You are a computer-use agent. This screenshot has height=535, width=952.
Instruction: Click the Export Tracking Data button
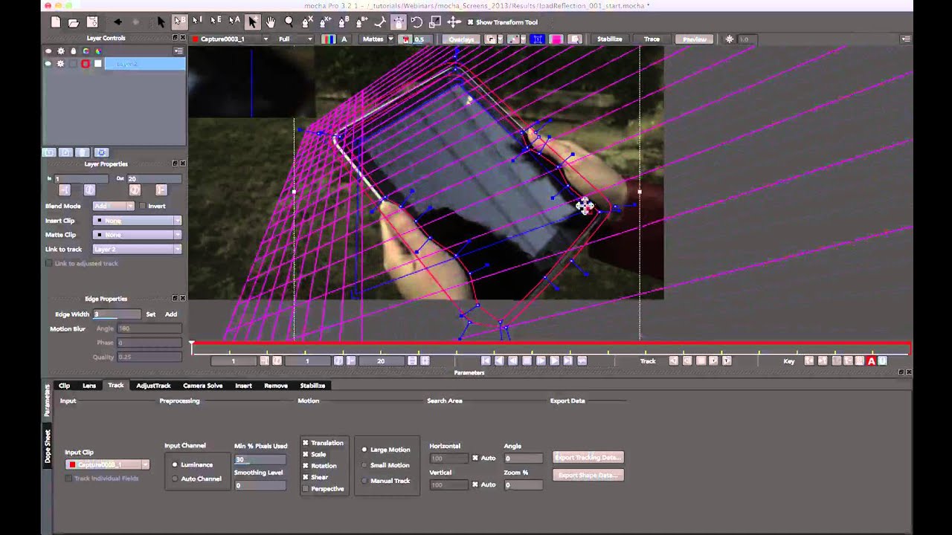pyautogui.click(x=588, y=458)
